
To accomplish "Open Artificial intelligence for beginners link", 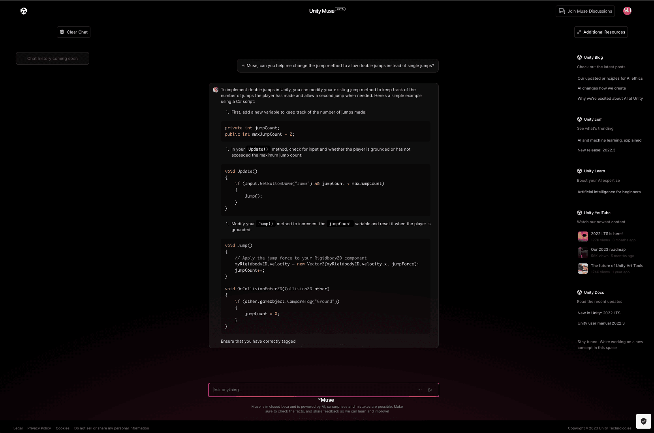I will (609, 192).
